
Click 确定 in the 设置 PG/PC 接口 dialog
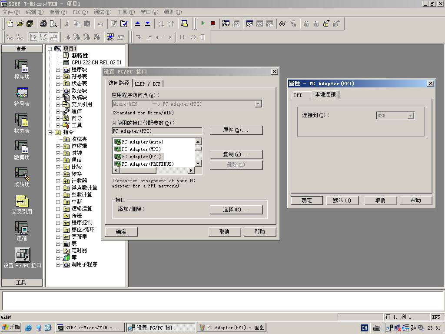tap(121, 231)
